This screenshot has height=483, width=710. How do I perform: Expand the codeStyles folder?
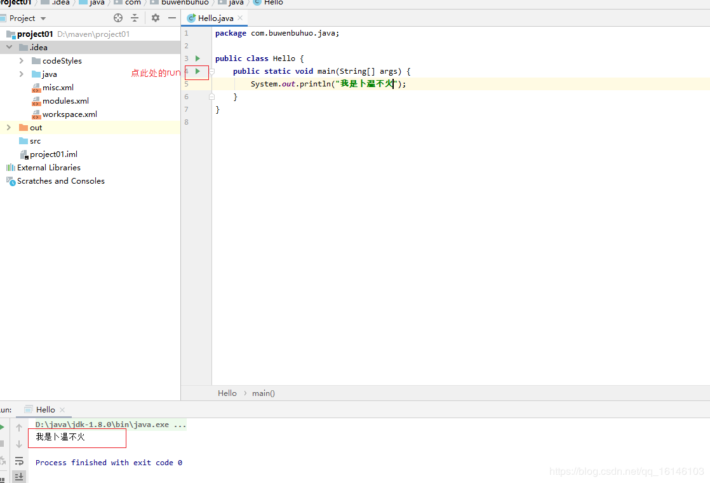(22, 61)
